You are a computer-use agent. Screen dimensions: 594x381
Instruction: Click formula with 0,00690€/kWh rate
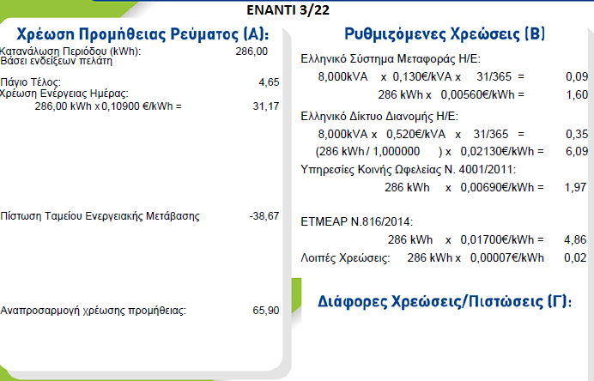tap(464, 187)
